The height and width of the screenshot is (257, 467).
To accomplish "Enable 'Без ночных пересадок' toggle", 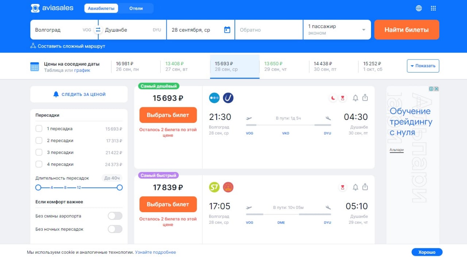I will pos(115,229).
